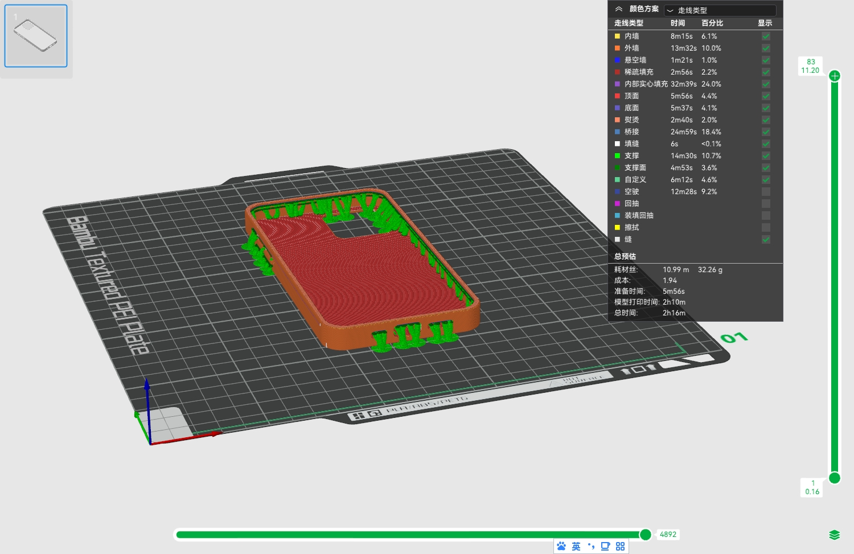Screen dimensions: 854x554
Task: Click the layers icon at bottom right
Action: 834,535
